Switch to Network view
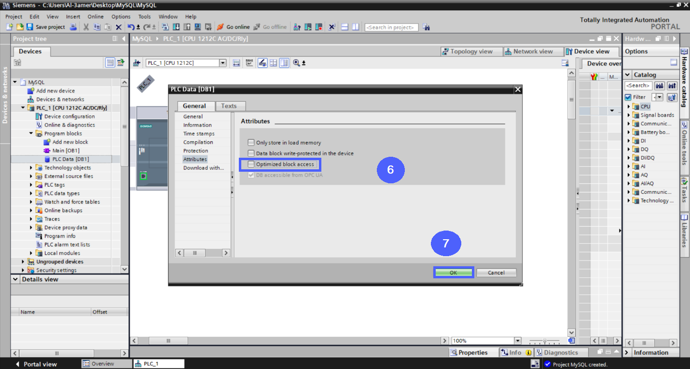Viewport: 690px width, 369px height. coord(533,51)
